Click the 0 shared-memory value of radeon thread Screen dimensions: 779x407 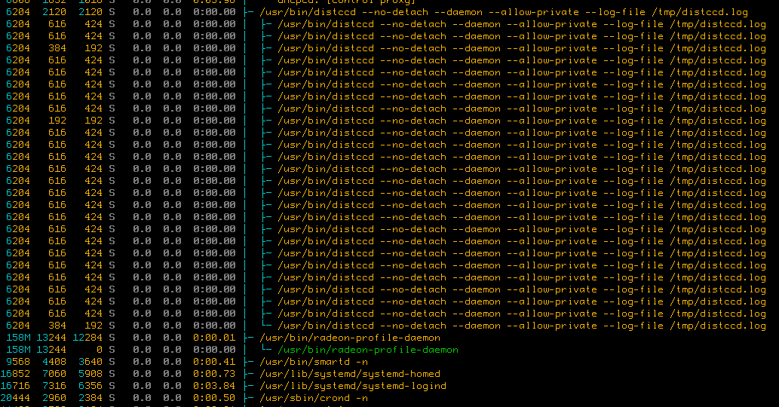point(100,350)
